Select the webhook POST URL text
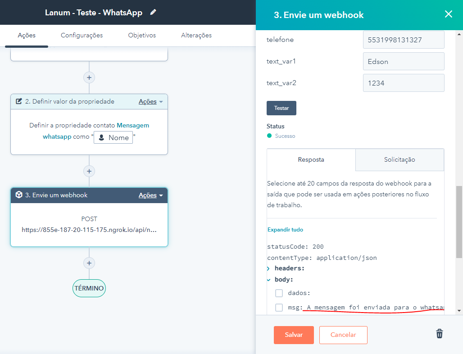463x354 pixels. click(89, 230)
